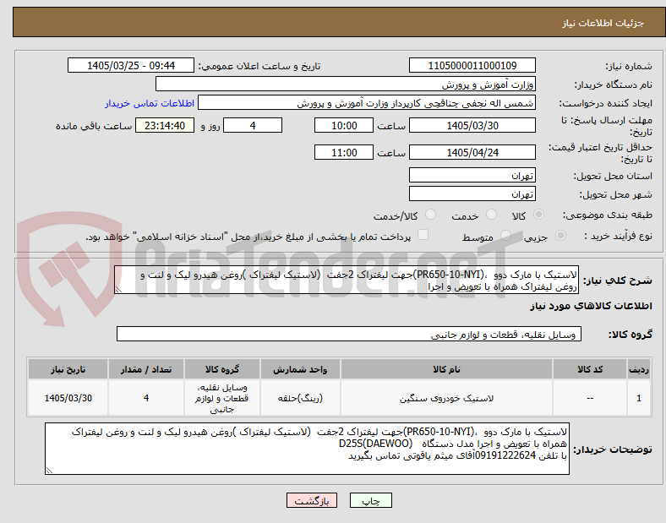Click the اطلاعات کالاهای مورد نیاز heading
The image size is (666, 523).
point(591,306)
